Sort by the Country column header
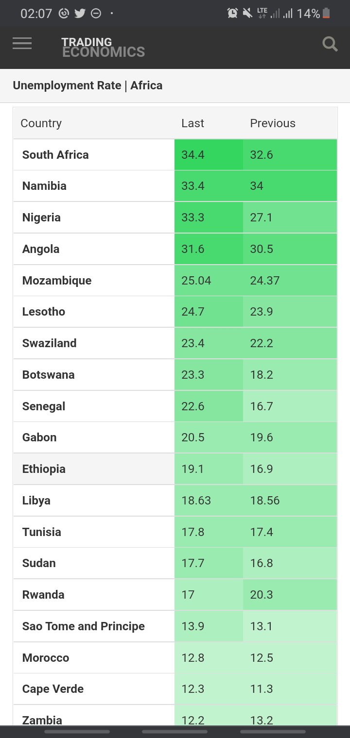Viewport: 350px width, 738px height. click(x=41, y=123)
